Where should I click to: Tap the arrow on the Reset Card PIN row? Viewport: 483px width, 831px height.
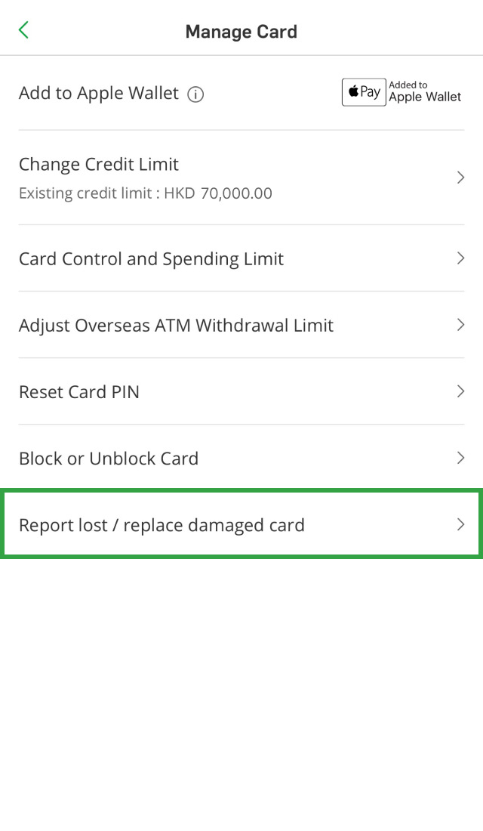pyautogui.click(x=460, y=391)
